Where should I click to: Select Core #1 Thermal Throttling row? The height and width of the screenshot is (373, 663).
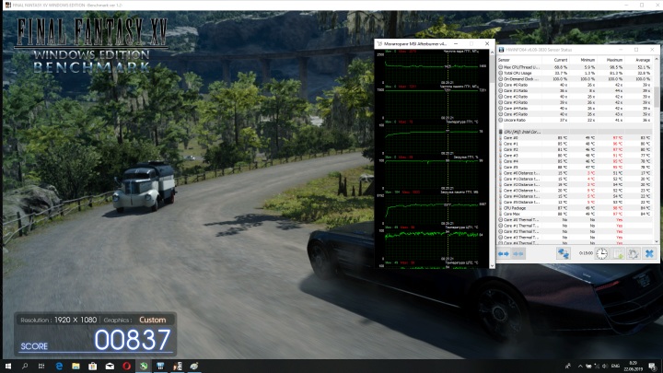click(575, 226)
